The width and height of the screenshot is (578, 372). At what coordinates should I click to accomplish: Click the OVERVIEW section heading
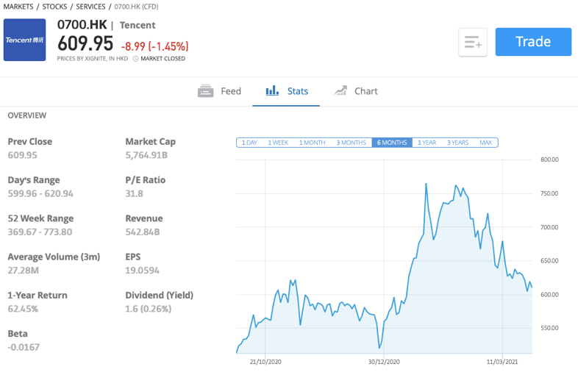point(27,115)
